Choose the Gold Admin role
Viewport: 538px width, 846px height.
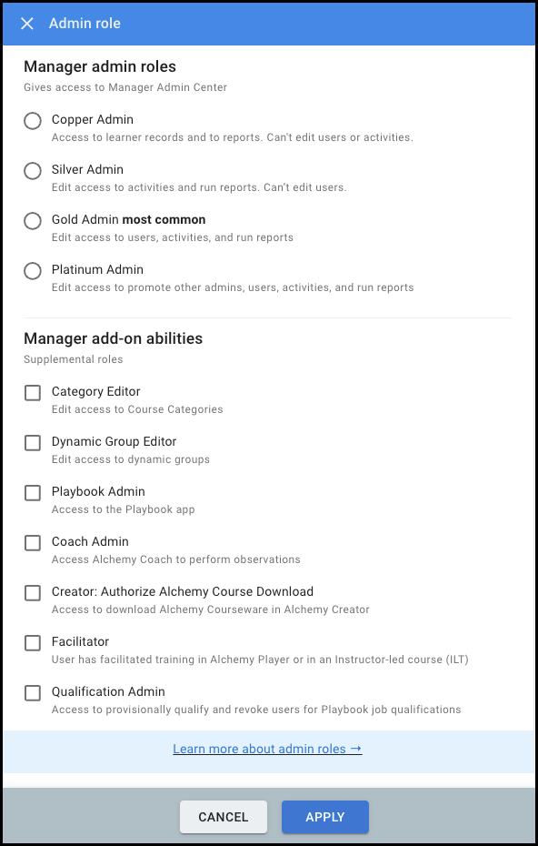point(32,220)
